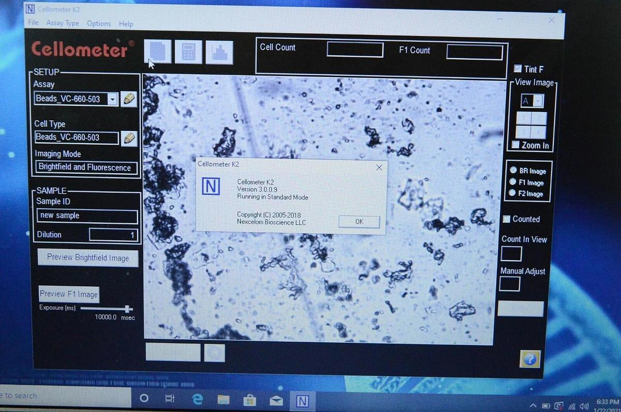Click the blank button under Manual Adjust
This screenshot has height=412, width=621.
(x=521, y=309)
